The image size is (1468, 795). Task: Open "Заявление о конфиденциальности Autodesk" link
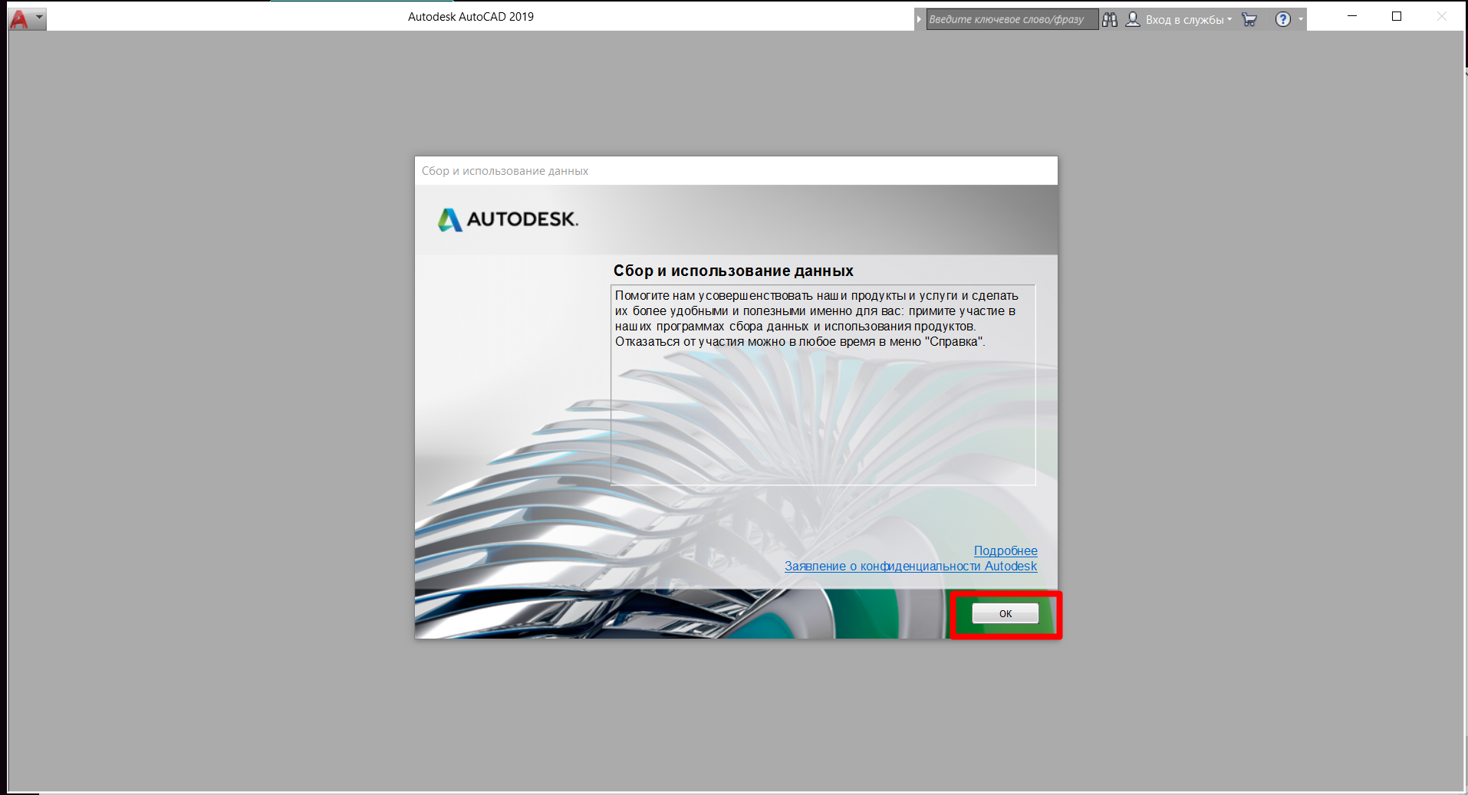pyautogui.click(x=910, y=566)
